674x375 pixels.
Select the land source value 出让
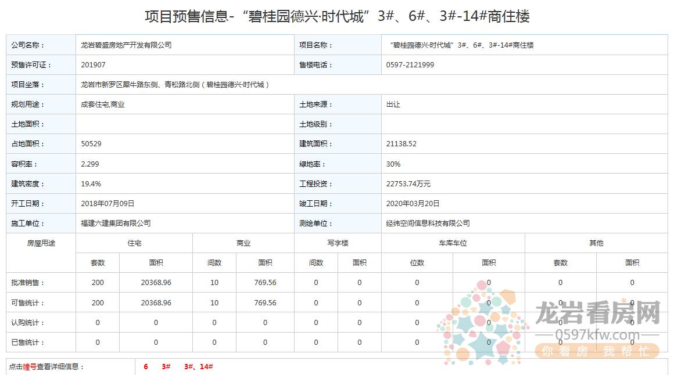(393, 104)
